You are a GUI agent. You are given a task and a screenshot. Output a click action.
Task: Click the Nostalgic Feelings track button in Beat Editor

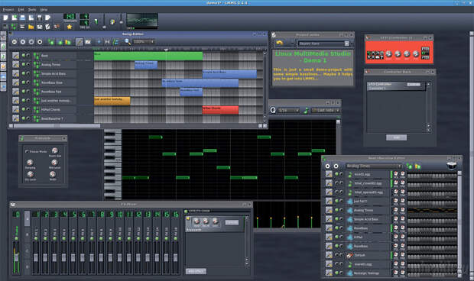(368, 273)
